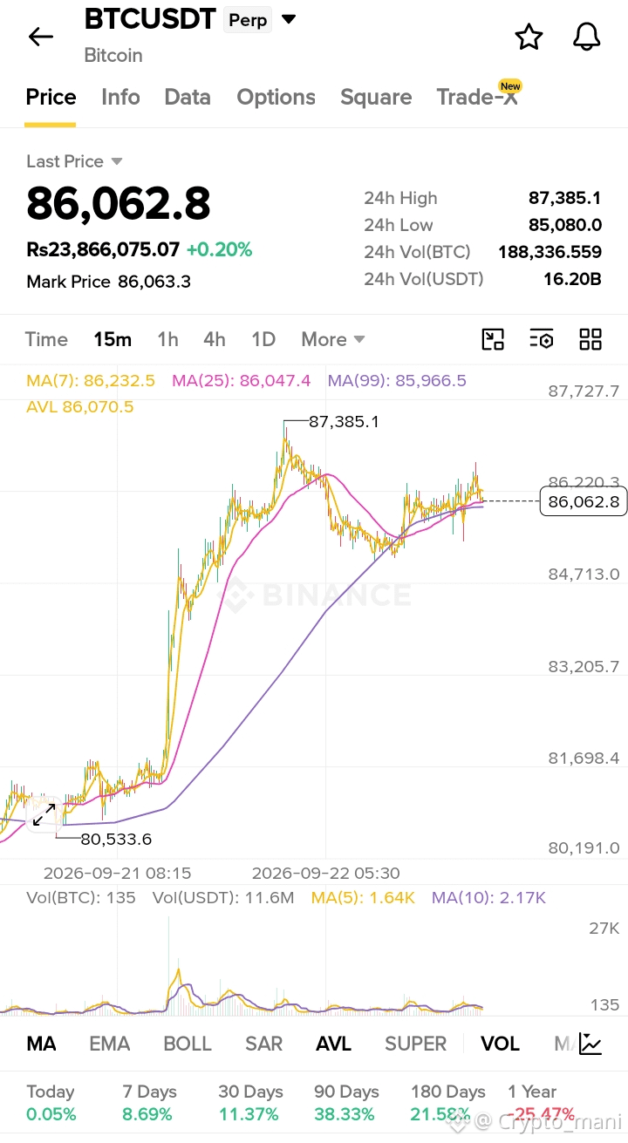Add BTCUSDT to favorites with star icon
The height and width of the screenshot is (1143, 628).
529,37
